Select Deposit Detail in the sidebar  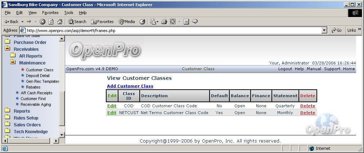38,76
